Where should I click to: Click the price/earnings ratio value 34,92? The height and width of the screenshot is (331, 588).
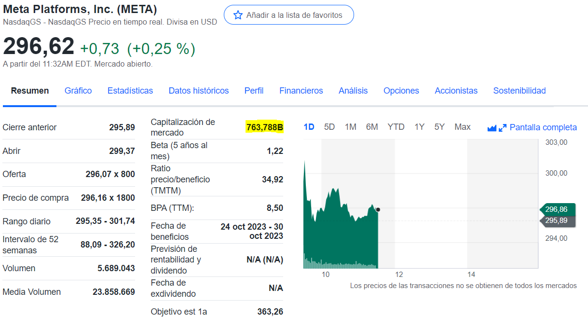pyautogui.click(x=273, y=179)
